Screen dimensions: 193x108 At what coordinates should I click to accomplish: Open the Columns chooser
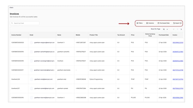[150, 23]
